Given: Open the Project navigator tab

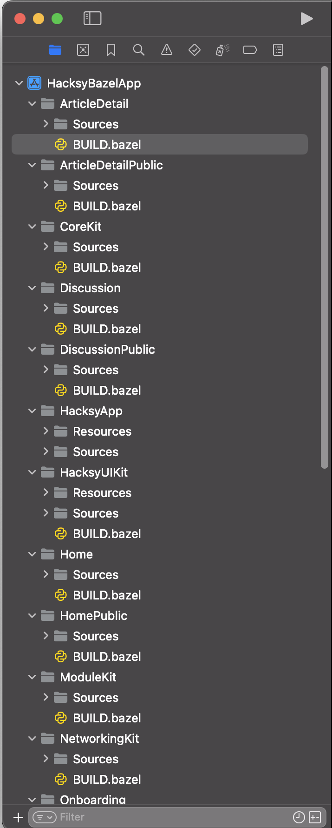Looking at the screenshot, I should point(55,50).
